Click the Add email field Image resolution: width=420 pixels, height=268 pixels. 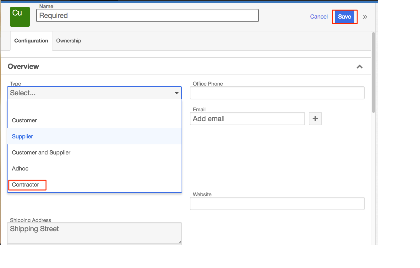247,119
